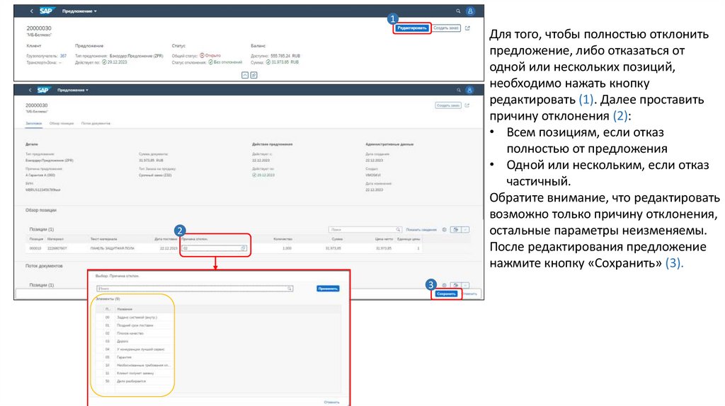This screenshot has height=406, width=725.
Task: Open the search icon in display-mode screen header
Action: coord(458,11)
